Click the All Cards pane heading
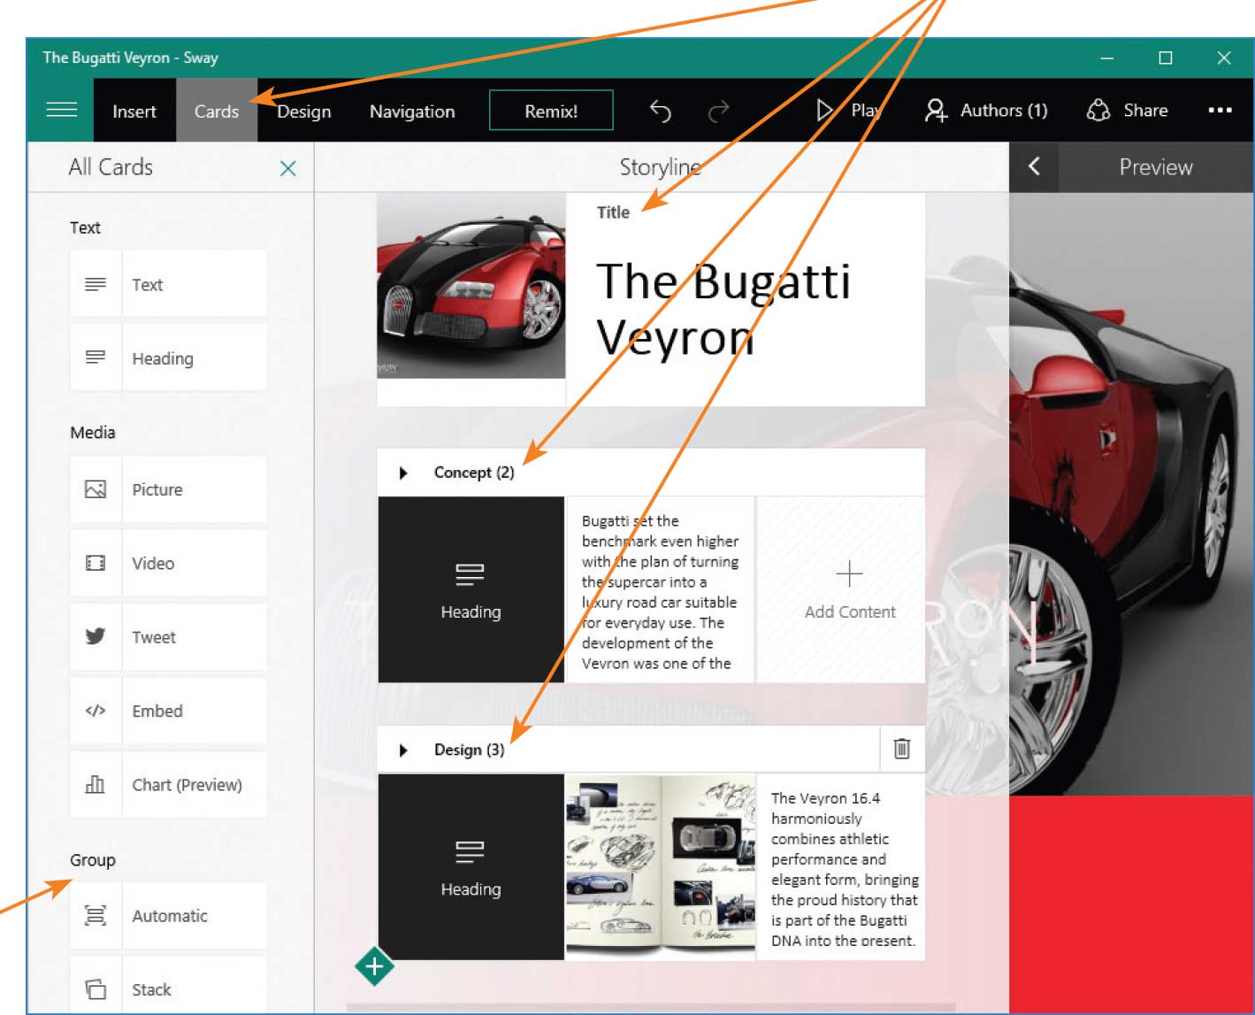The height and width of the screenshot is (1015, 1255). coord(111,166)
